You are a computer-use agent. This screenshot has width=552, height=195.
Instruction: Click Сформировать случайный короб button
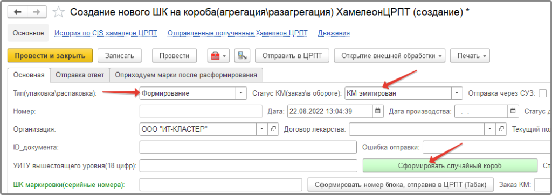[450, 165]
